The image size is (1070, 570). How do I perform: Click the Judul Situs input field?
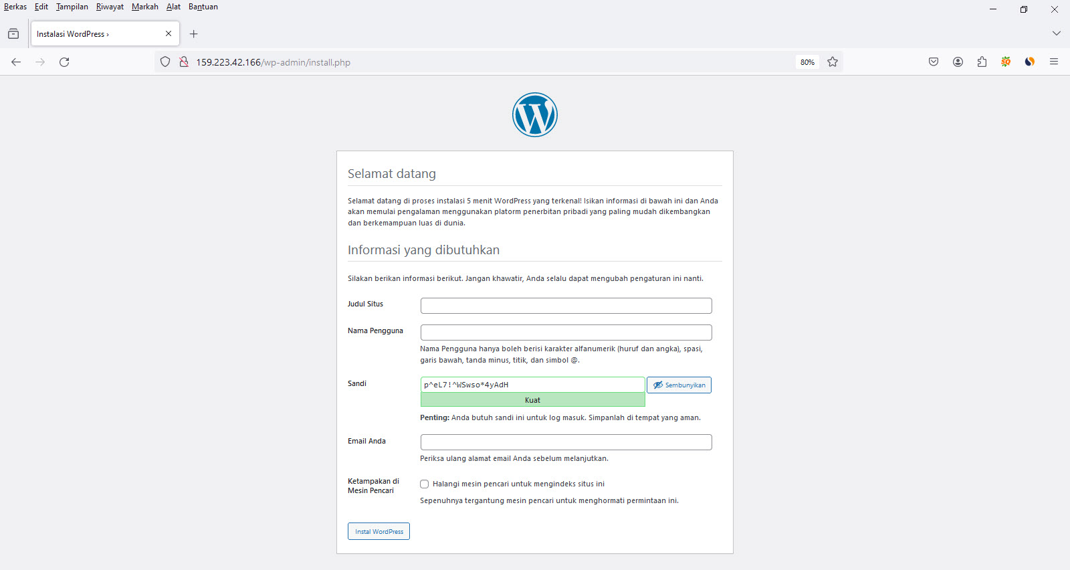pos(566,306)
